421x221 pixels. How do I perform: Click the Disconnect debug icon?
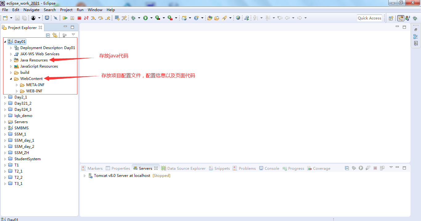(x=86, y=18)
